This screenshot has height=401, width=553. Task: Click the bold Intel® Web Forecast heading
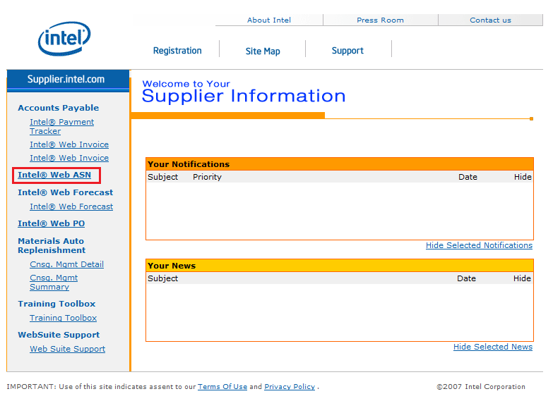coord(65,192)
